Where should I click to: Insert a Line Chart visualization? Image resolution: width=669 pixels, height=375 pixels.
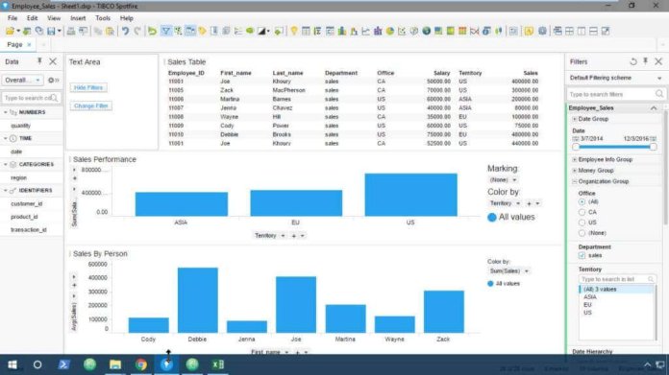click(x=365, y=31)
